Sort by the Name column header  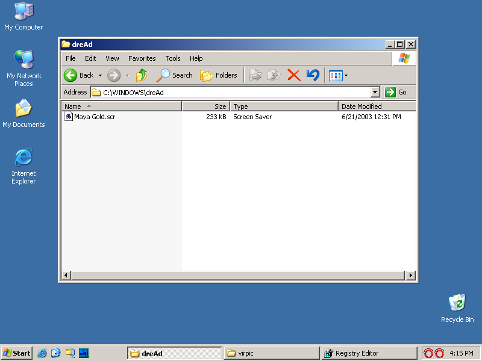click(x=122, y=106)
